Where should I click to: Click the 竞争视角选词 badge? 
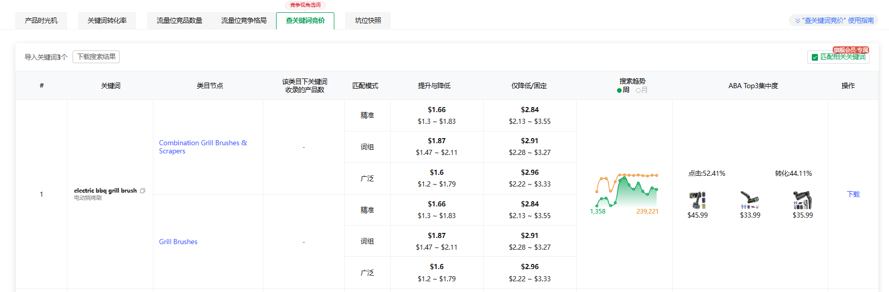[x=305, y=5]
